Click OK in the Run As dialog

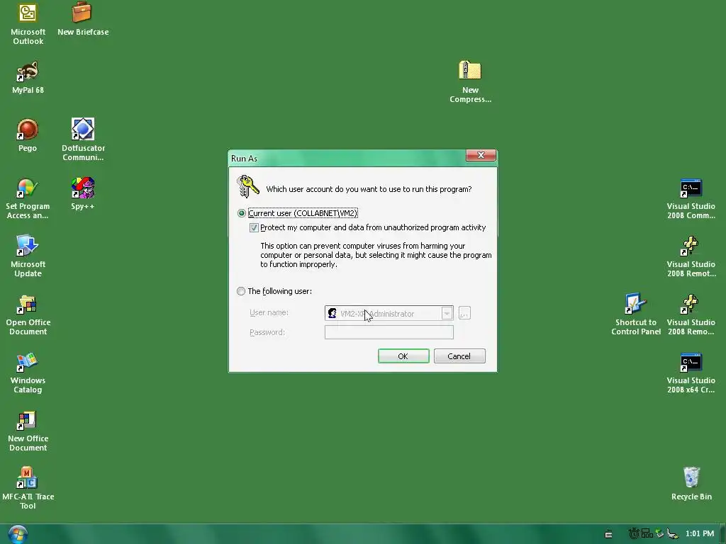click(x=403, y=356)
